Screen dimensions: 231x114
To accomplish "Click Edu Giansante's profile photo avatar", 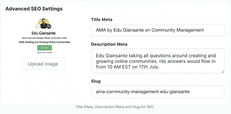I will click(44, 23).
